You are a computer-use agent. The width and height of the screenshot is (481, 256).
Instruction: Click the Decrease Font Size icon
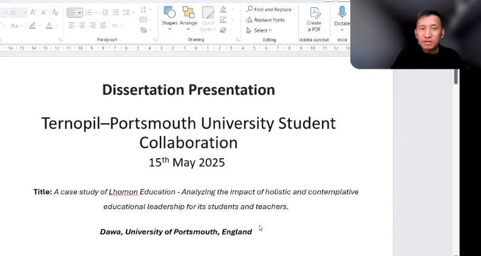tap(44, 12)
